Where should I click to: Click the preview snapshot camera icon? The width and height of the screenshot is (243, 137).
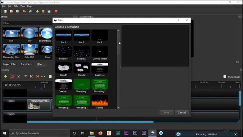[x=237, y=62]
